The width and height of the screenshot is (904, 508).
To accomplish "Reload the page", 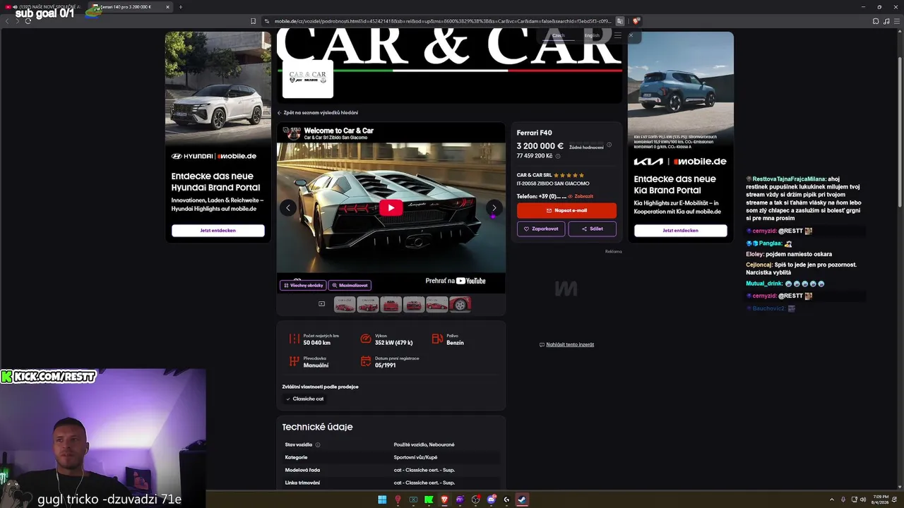I will coord(28,21).
